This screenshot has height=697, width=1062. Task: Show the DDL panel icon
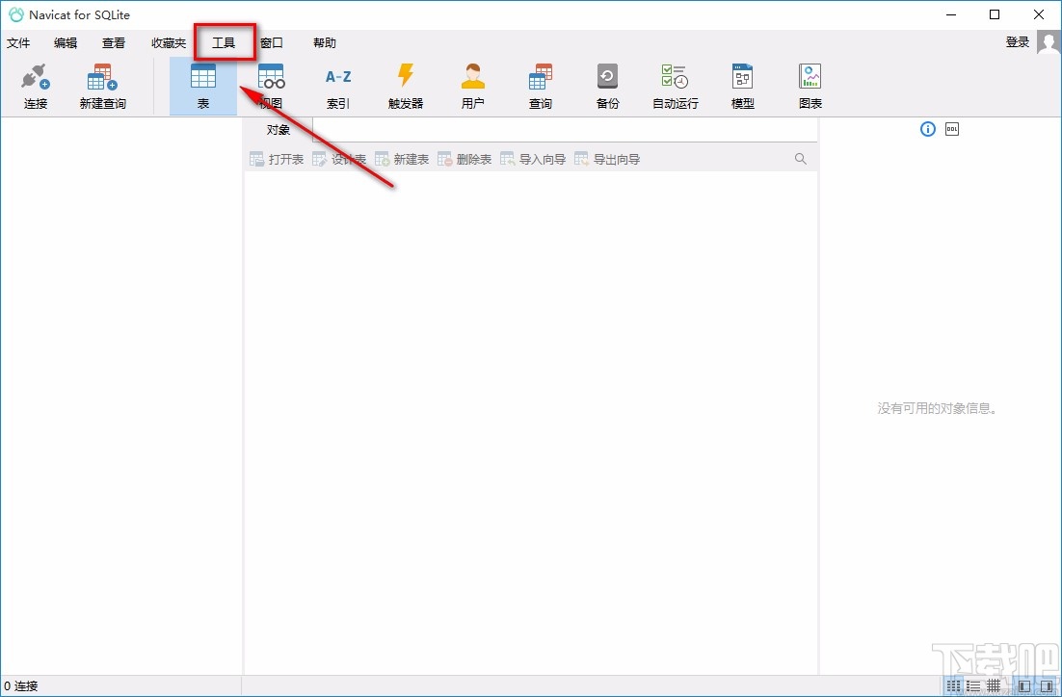pyautogui.click(x=952, y=129)
